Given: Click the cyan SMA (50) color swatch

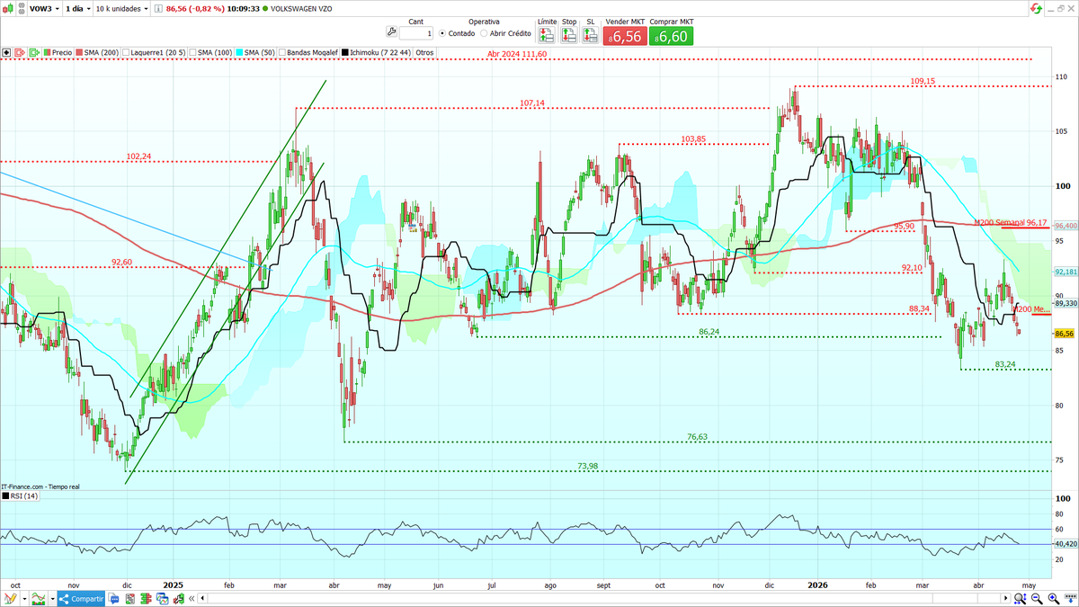Looking at the screenshot, I should click(239, 53).
